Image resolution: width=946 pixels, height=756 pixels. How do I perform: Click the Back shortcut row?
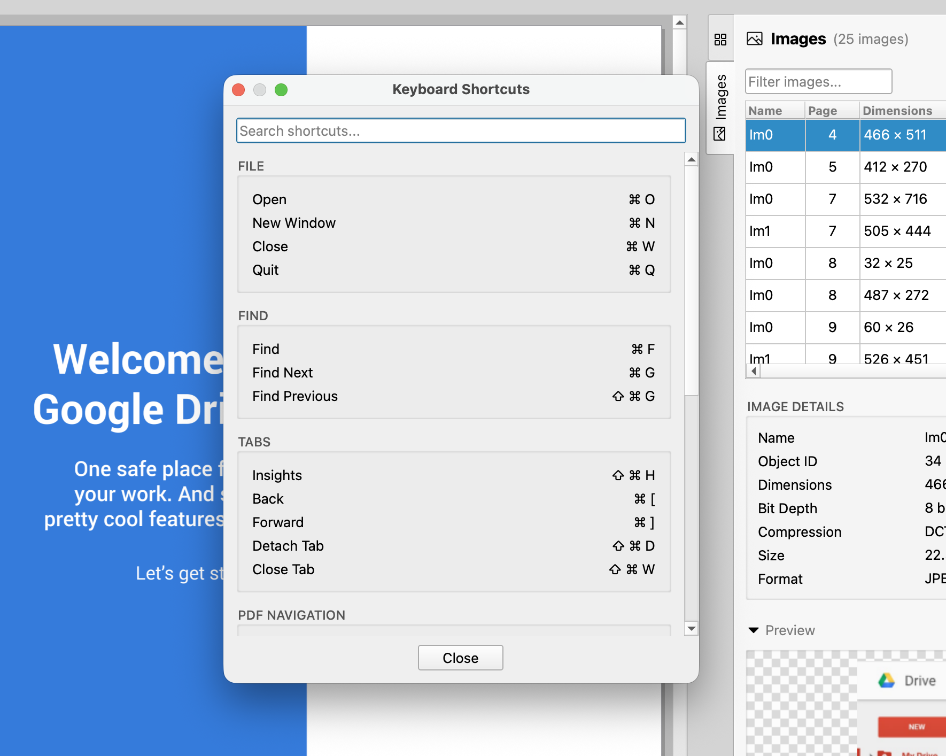[454, 499]
